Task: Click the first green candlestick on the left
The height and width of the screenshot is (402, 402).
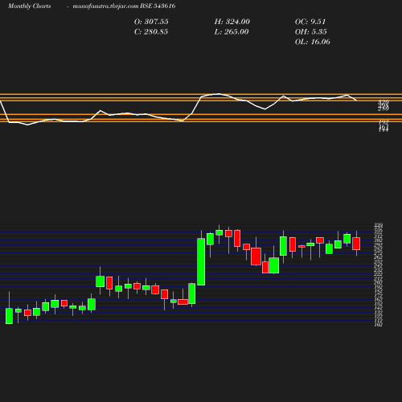Action: click(9, 316)
